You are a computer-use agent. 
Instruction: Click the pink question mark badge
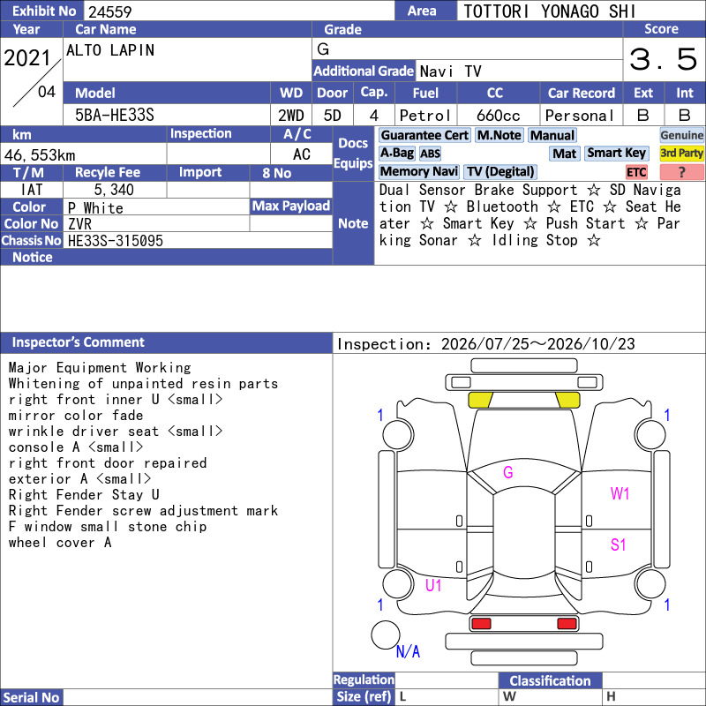click(681, 172)
